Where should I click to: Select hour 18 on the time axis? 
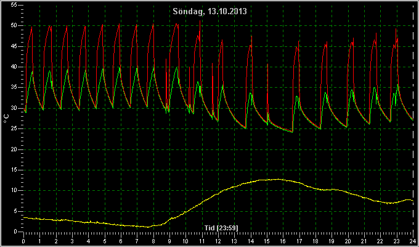[x=315, y=241]
